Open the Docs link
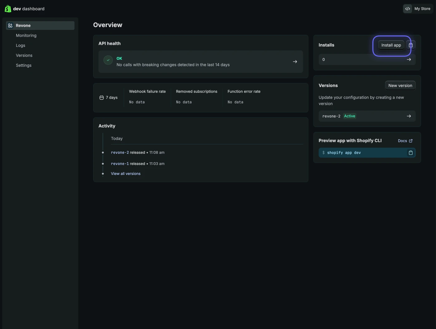The height and width of the screenshot is (329, 436). 405,141
